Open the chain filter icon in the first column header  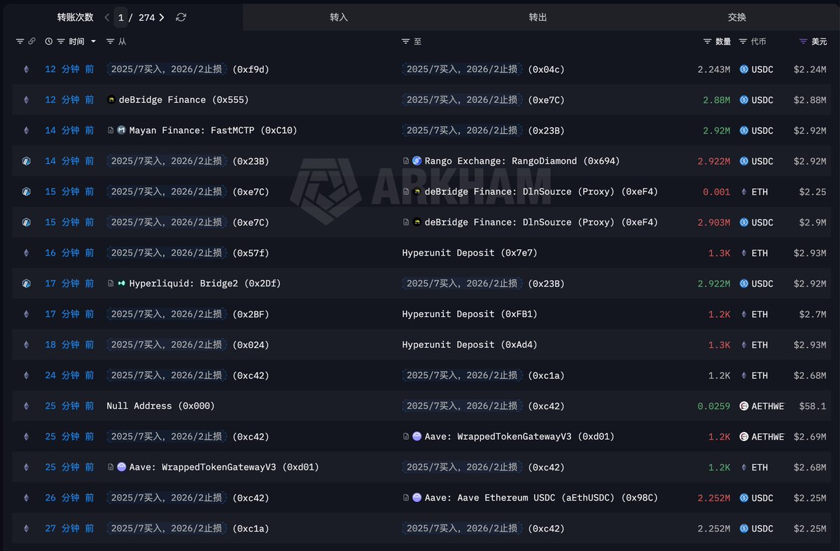tap(20, 42)
